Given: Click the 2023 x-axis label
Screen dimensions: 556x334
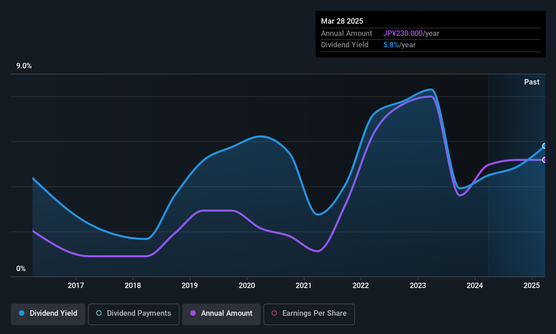Looking at the screenshot, I should [418, 286].
